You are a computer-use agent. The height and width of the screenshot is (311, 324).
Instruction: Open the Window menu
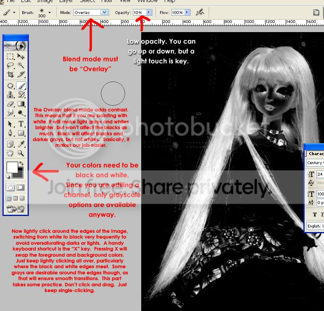tap(147, 1)
